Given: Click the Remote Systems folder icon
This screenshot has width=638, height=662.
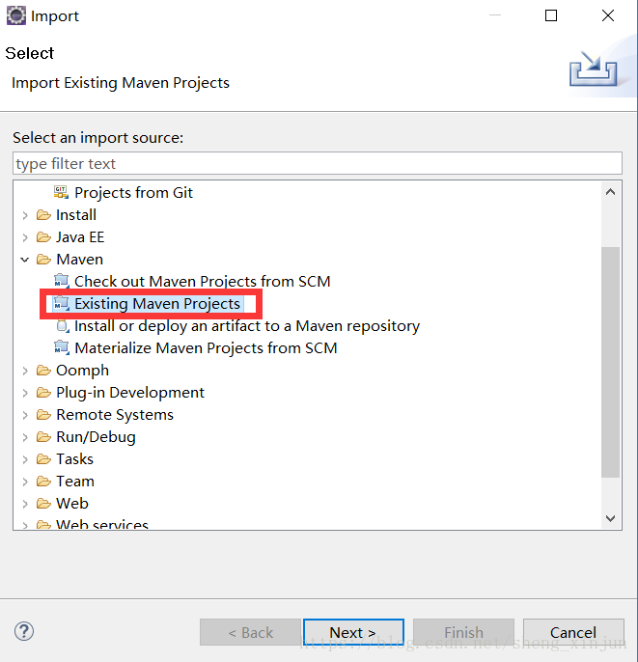Looking at the screenshot, I should [43, 415].
